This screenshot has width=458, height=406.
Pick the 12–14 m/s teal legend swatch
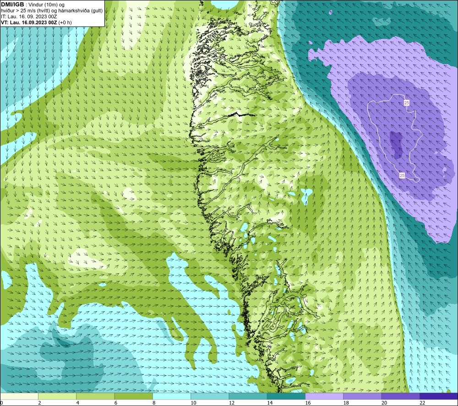[x=248, y=396]
